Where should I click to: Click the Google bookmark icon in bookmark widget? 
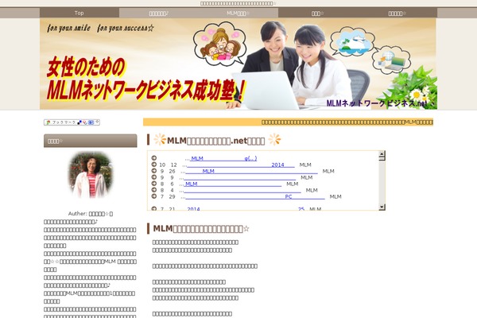48,122
